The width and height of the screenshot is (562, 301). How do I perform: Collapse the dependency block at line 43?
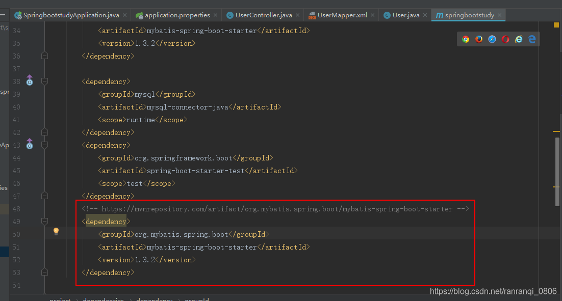pyautogui.click(x=44, y=145)
